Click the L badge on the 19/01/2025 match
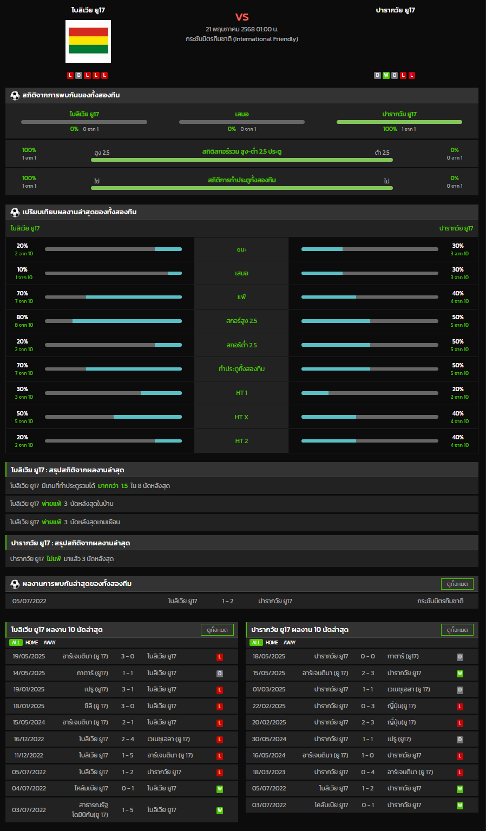 [220, 690]
